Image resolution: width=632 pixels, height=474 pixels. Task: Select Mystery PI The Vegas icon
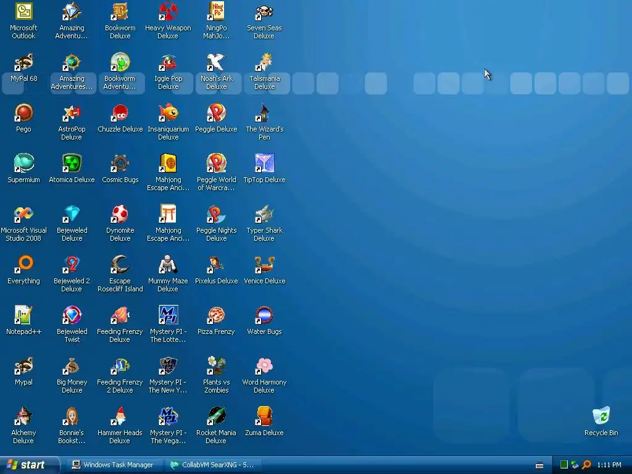coord(168,417)
